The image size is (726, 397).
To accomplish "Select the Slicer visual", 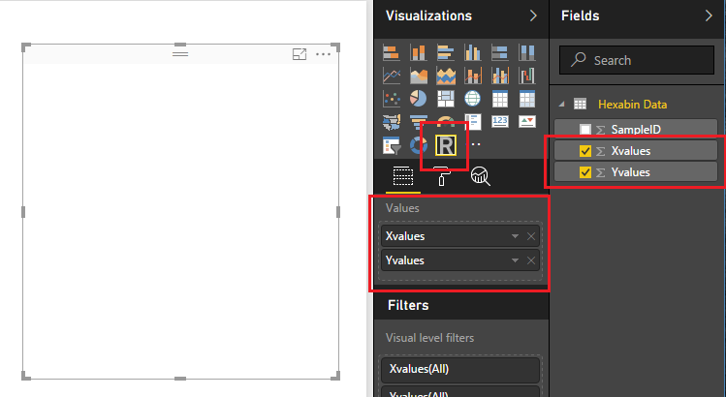I will click(392, 145).
